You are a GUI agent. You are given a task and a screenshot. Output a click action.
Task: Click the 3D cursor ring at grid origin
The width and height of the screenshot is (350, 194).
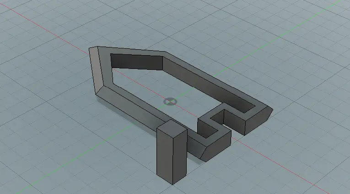[x=170, y=102]
